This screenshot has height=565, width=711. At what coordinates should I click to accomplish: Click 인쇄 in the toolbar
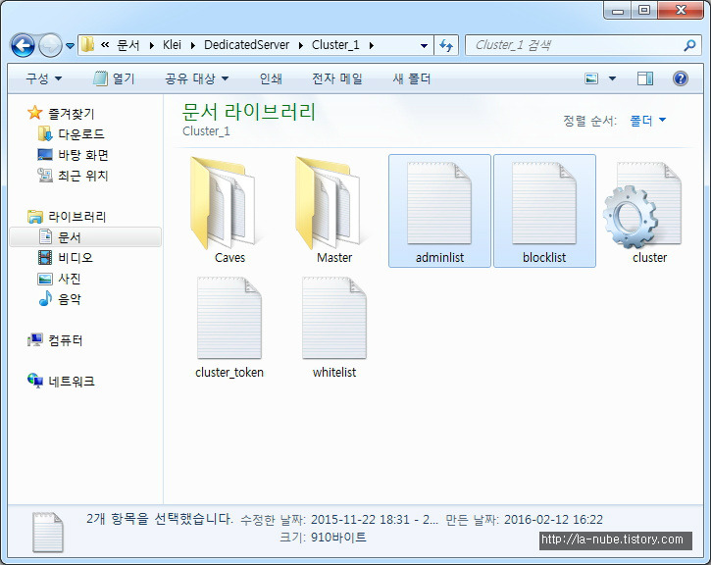[271, 78]
